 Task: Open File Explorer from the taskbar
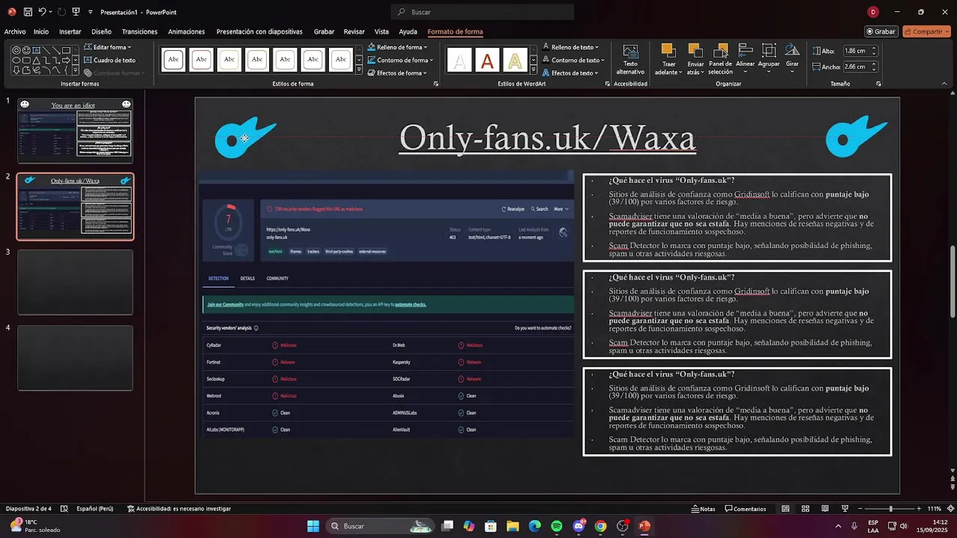click(514, 526)
